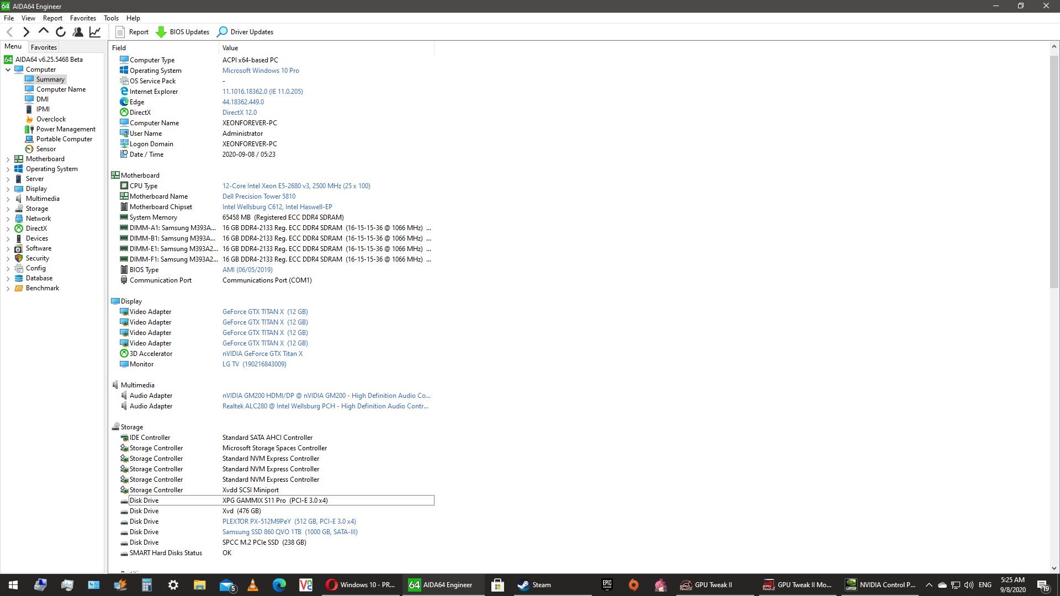Open the Tools menu

[x=111, y=18]
